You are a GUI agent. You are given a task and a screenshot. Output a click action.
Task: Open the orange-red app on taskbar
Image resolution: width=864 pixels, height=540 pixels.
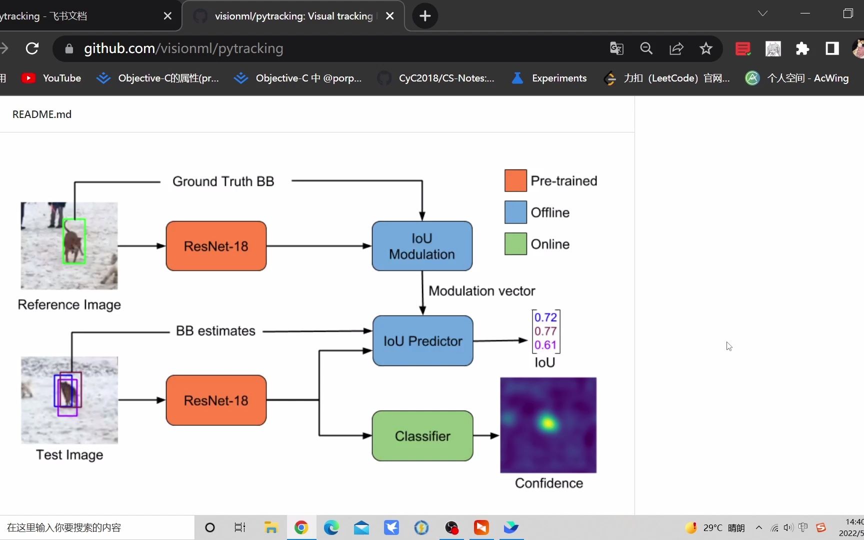tap(481, 527)
